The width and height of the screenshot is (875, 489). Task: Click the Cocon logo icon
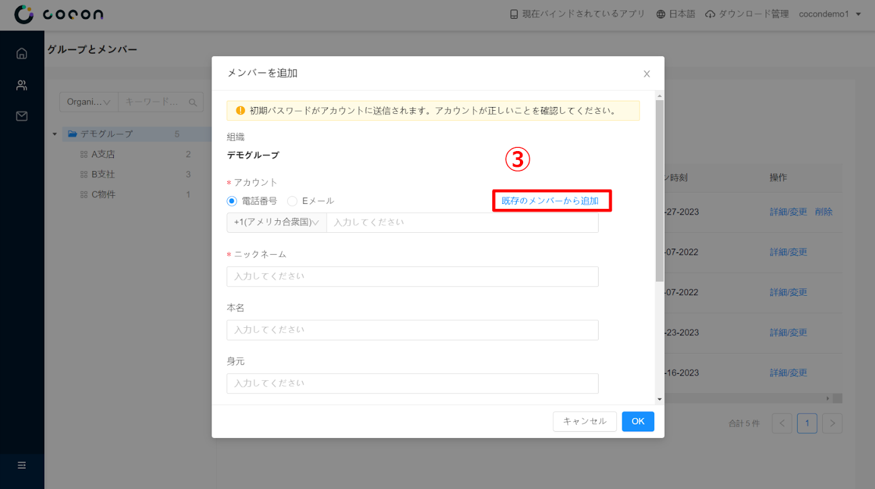tap(24, 14)
